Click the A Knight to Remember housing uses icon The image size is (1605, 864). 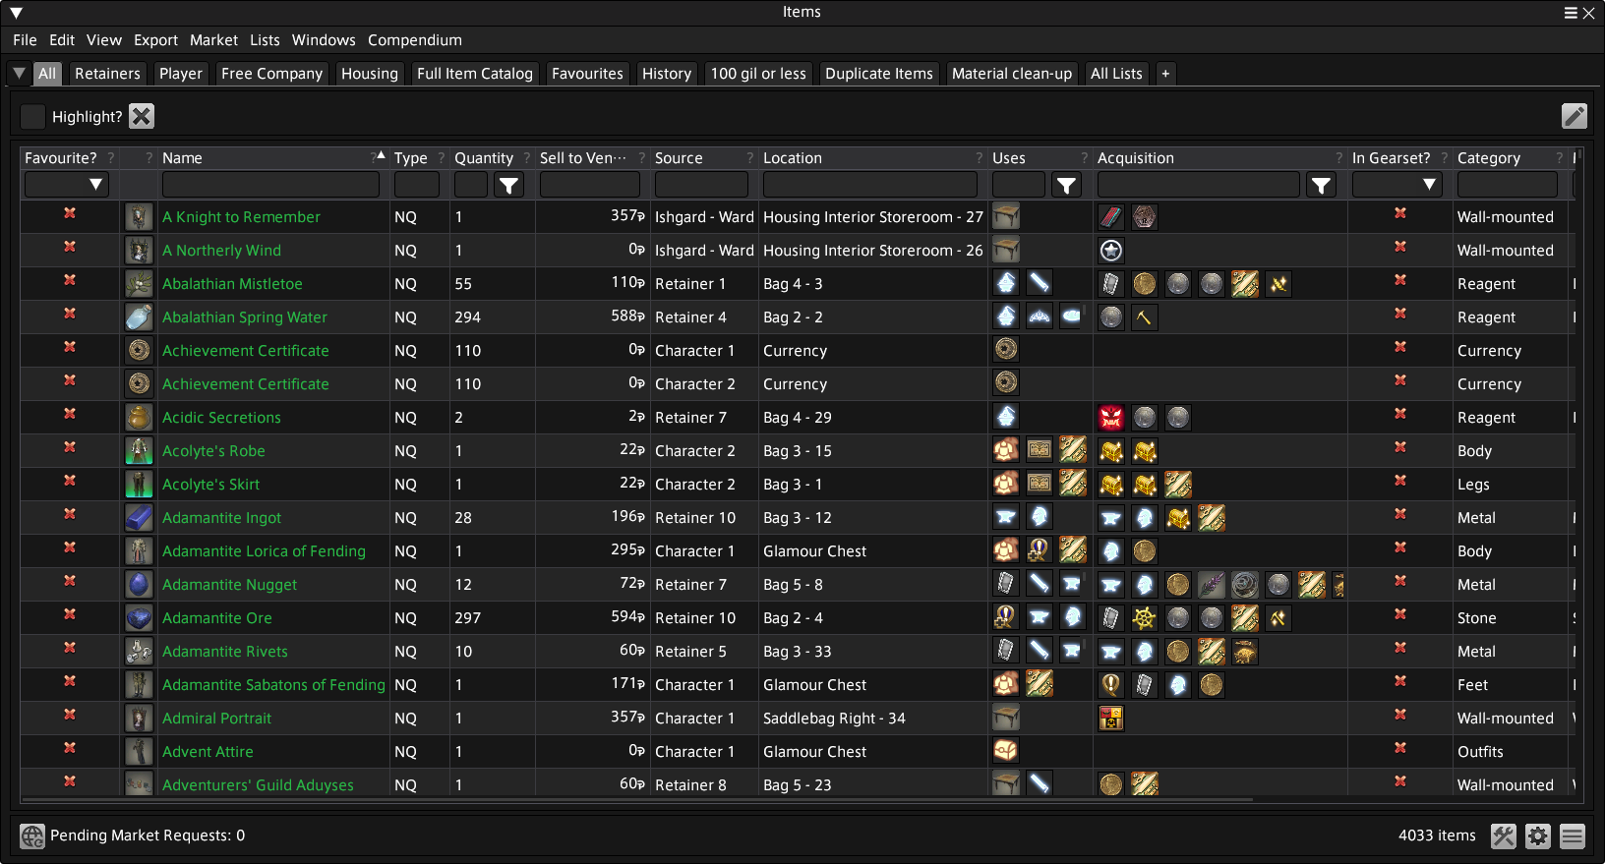(1006, 216)
